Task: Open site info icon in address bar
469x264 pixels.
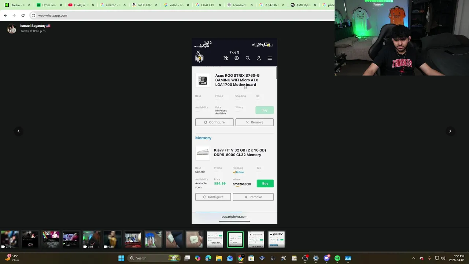Action: pyautogui.click(x=33, y=15)
